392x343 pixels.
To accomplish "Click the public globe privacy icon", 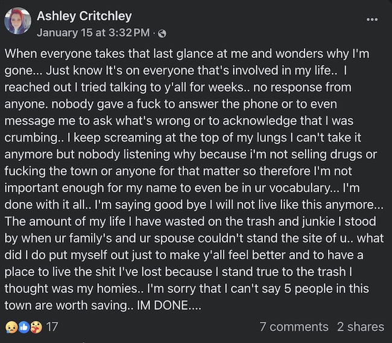I will 162,33.
